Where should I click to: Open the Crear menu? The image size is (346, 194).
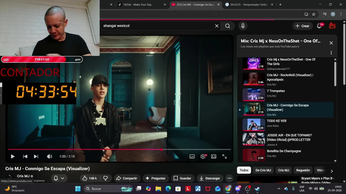[302, 26]
